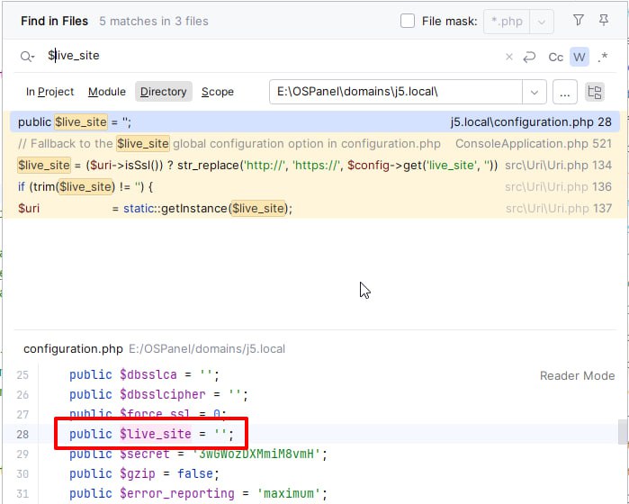629x504 pixels.
Task: Select result in ConsoleApplication.php line 521
Action: 315,144
